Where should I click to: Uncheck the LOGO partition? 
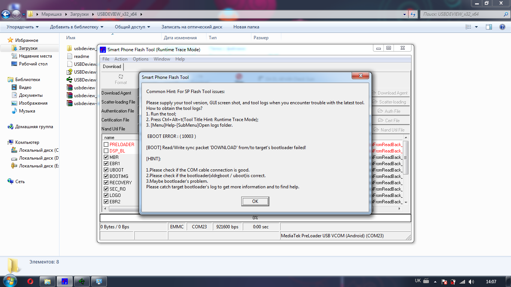pos(106,195)
